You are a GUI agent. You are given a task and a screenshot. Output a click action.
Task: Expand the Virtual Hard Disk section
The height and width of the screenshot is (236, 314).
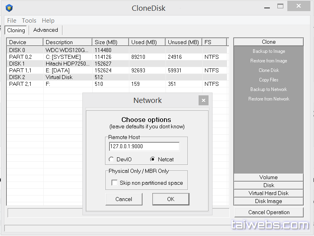[x=269, y=193]
